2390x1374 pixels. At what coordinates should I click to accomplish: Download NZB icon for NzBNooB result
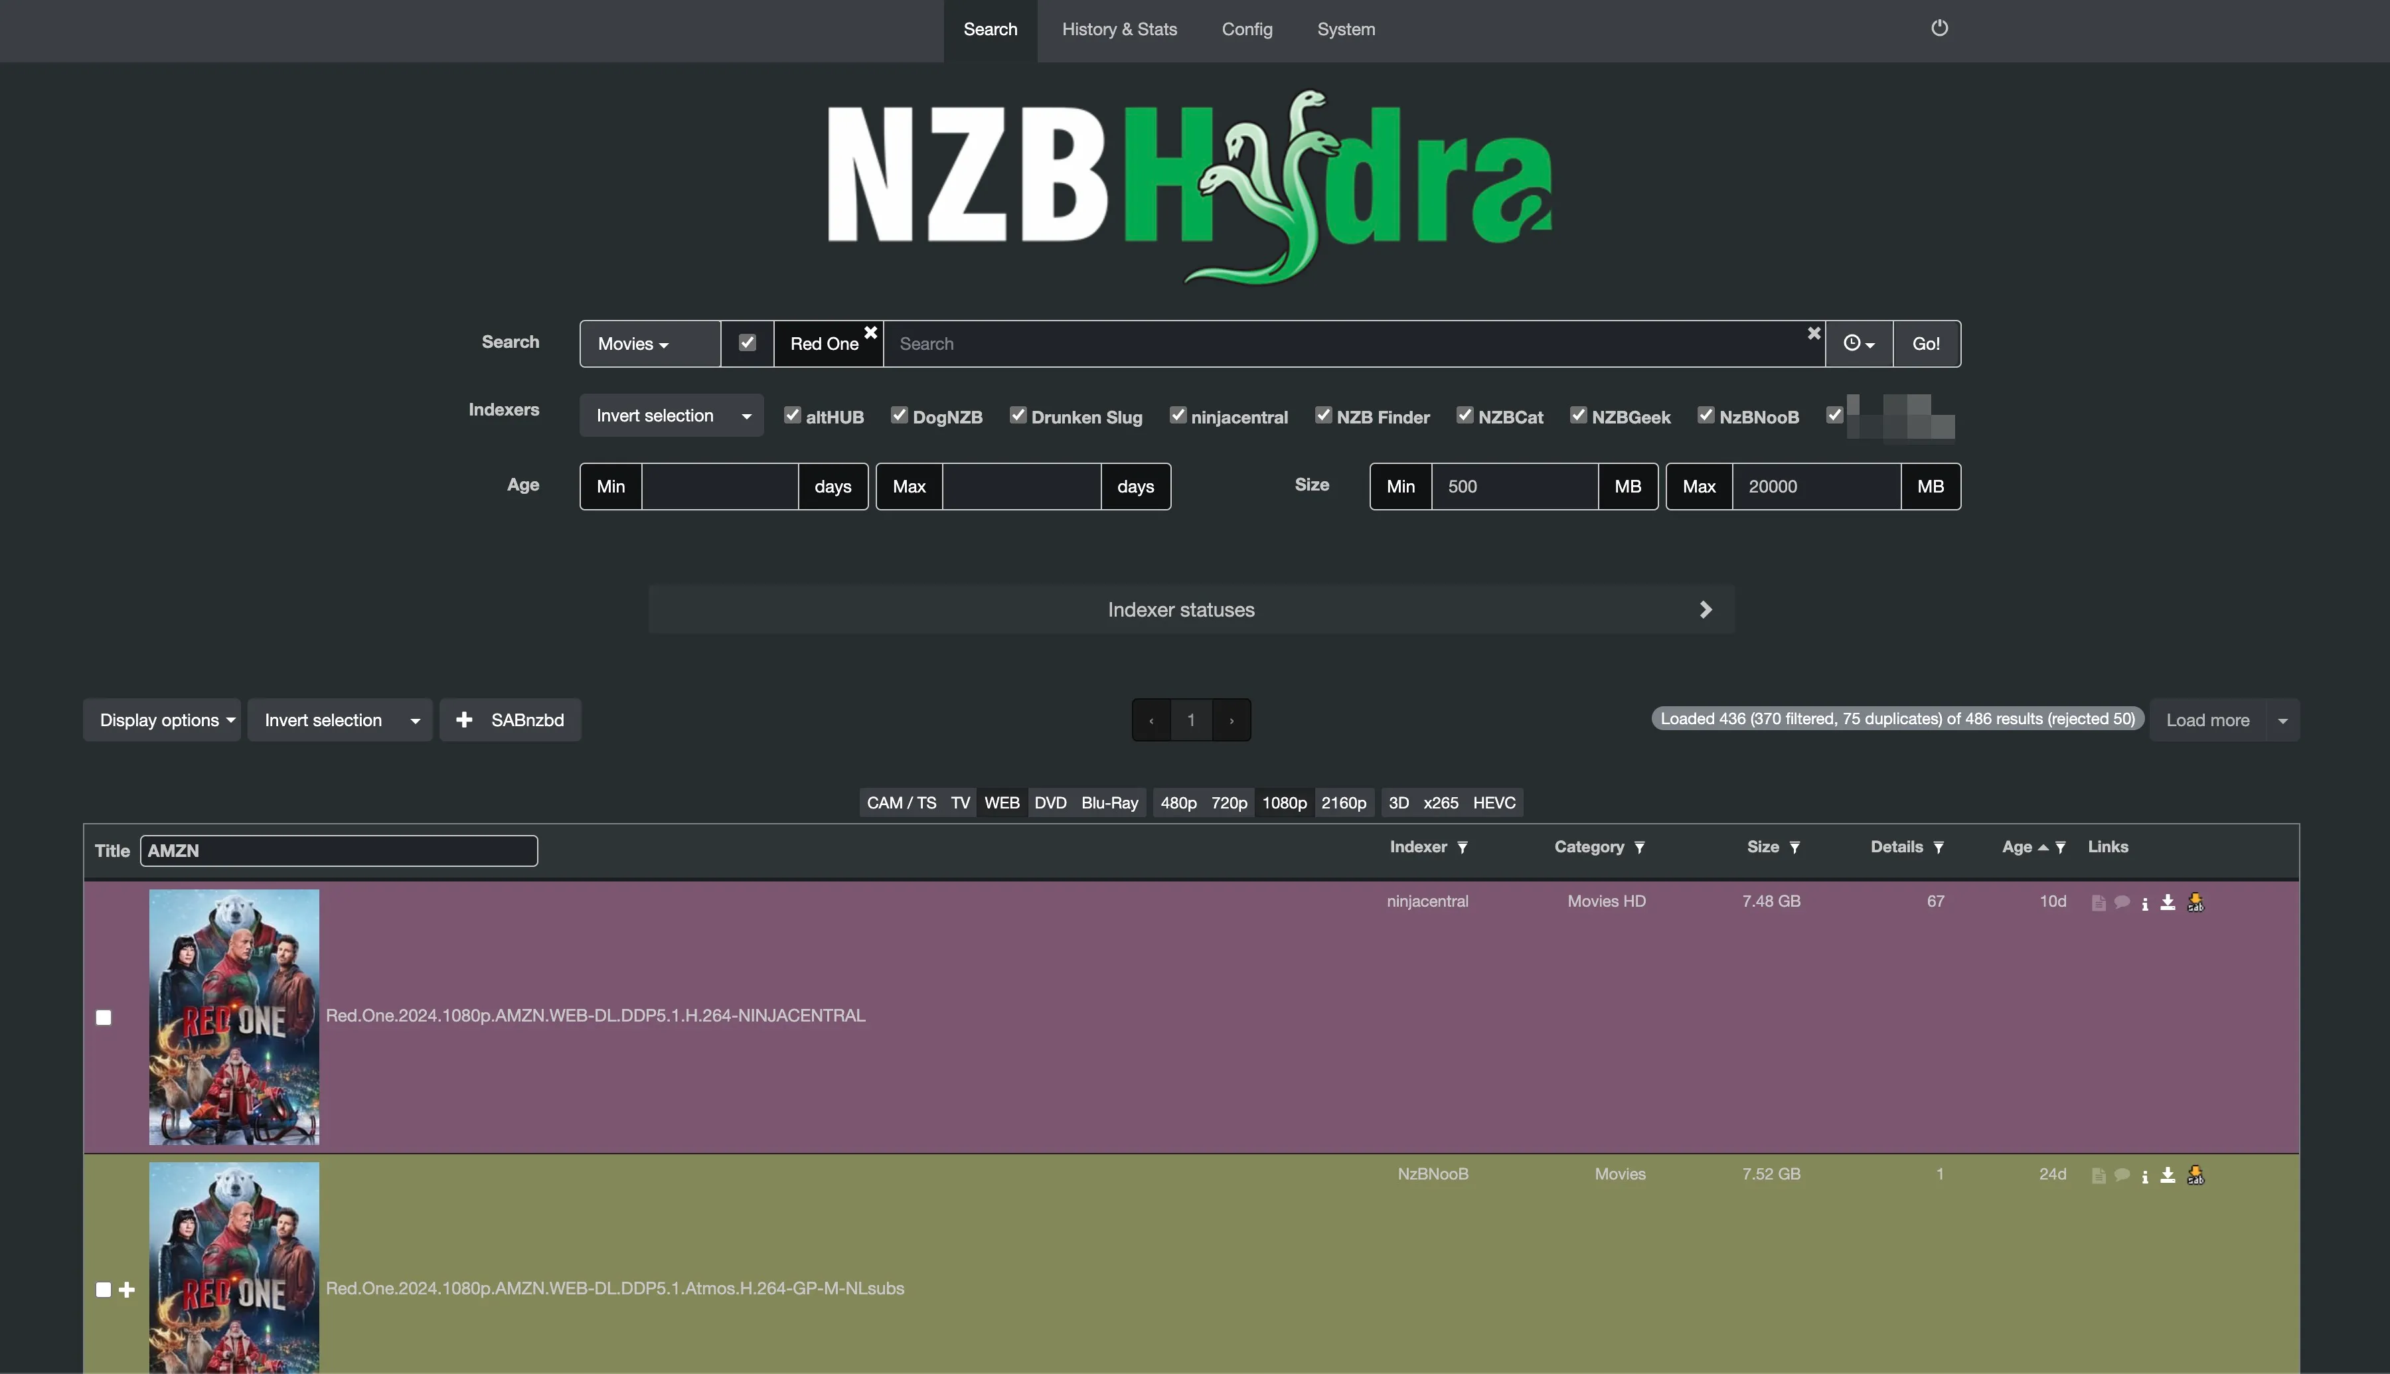pos(2168,1175)
